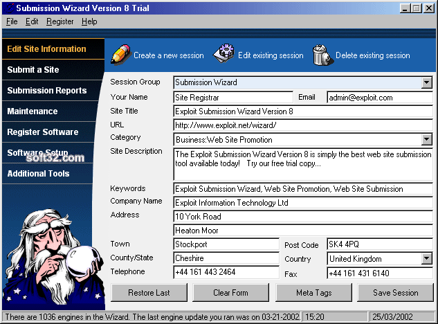Open the Edit menu
The image size is (438, 324).
pos(32,21)
